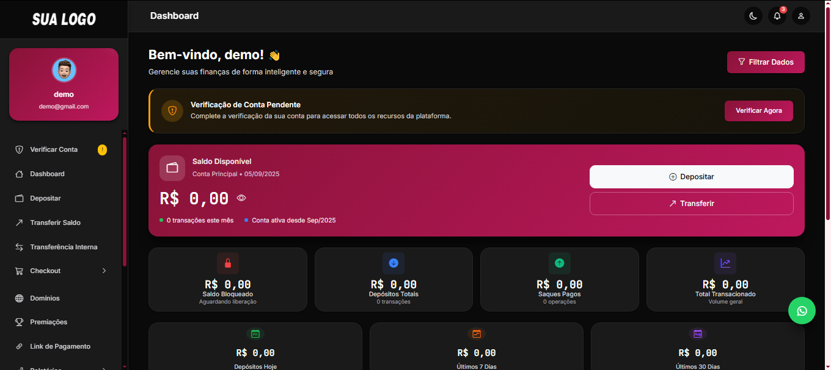Open the WhatsApp chat bubble icon
The image size is (831, 370).
click(802, 310)
